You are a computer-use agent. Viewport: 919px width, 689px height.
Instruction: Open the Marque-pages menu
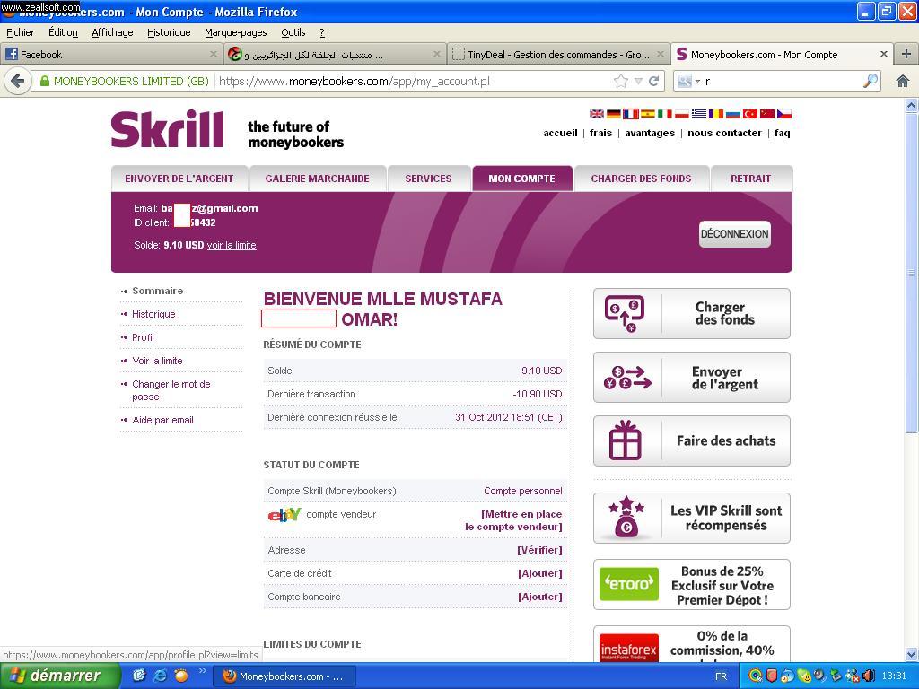point(236,32)
